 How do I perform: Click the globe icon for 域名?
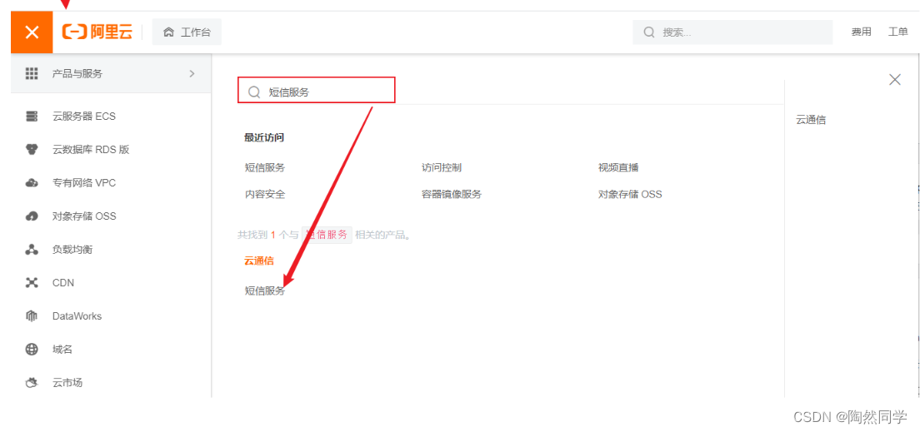(x=32, y=350)
